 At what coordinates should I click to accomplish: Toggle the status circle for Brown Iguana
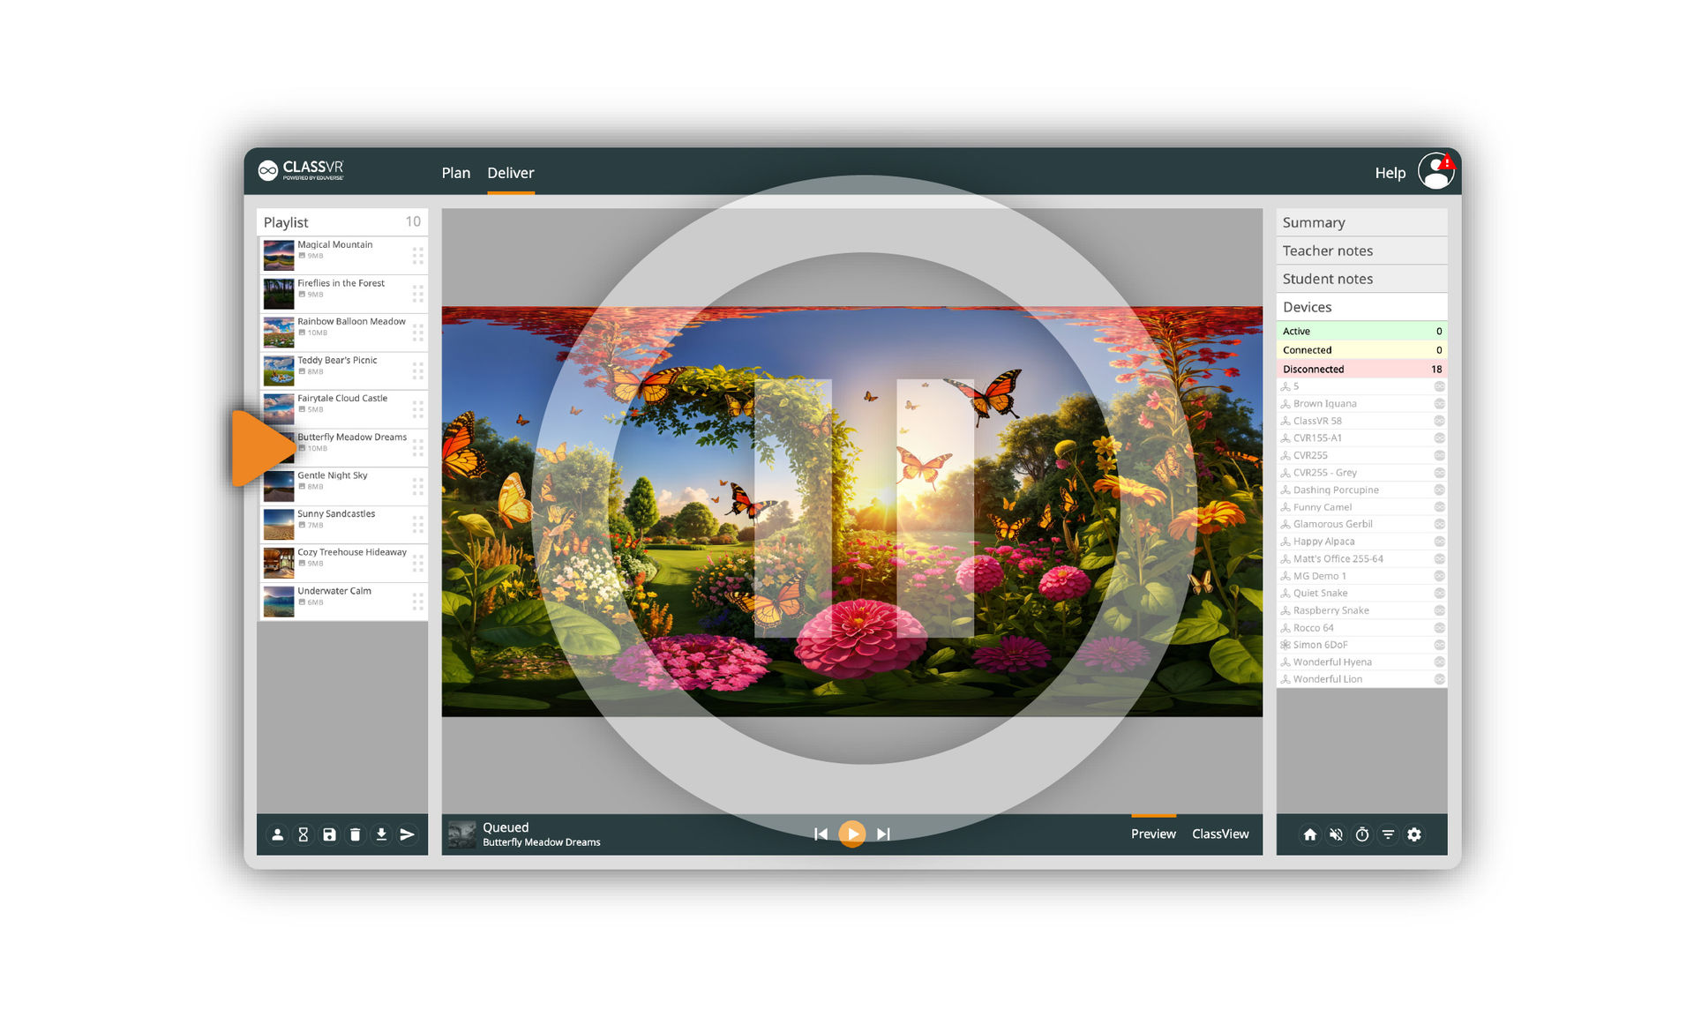(x=1439, y=404)
